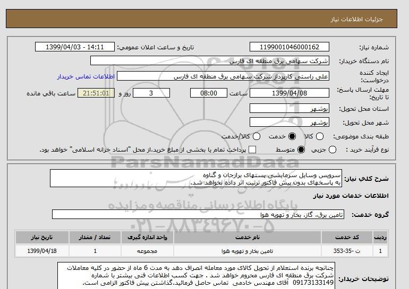
Task: Click the واحد اندازه گیری column header
Action: point(147,237)
